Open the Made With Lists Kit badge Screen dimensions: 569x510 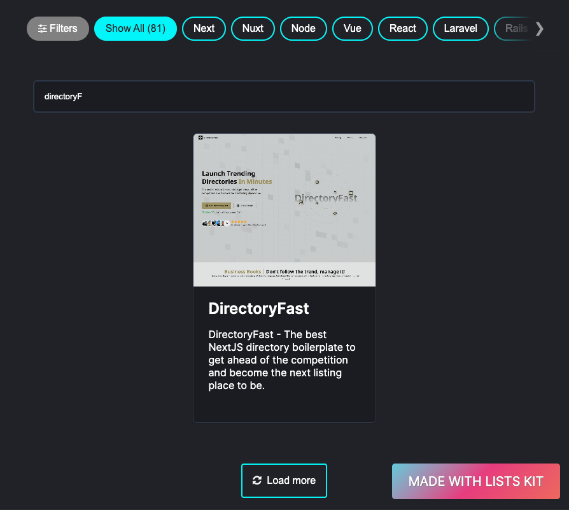pyautogui.click(x=475, y=481)
